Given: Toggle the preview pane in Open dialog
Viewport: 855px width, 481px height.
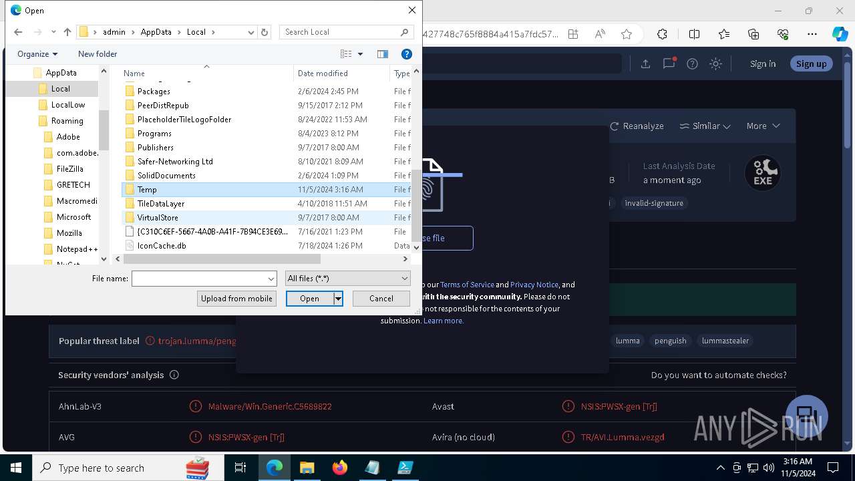Looking at the screenshot, I should coord(383,54).
